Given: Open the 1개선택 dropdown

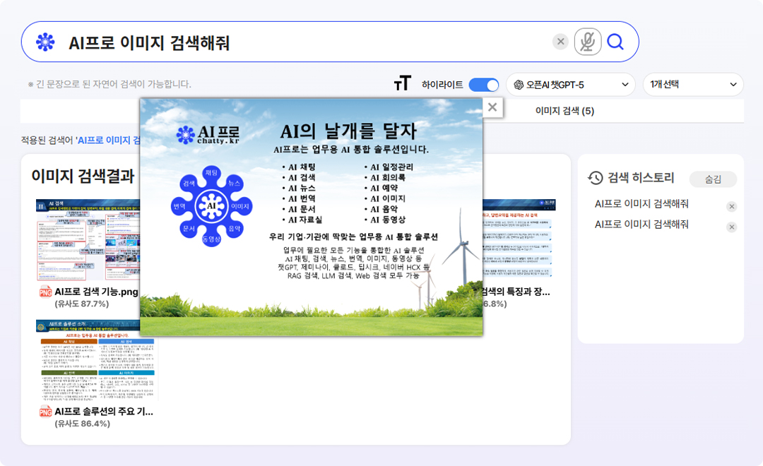Looking at the screenshot, I should point(692,85).
